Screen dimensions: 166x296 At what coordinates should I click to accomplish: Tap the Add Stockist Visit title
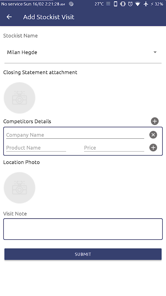(49, 17)
